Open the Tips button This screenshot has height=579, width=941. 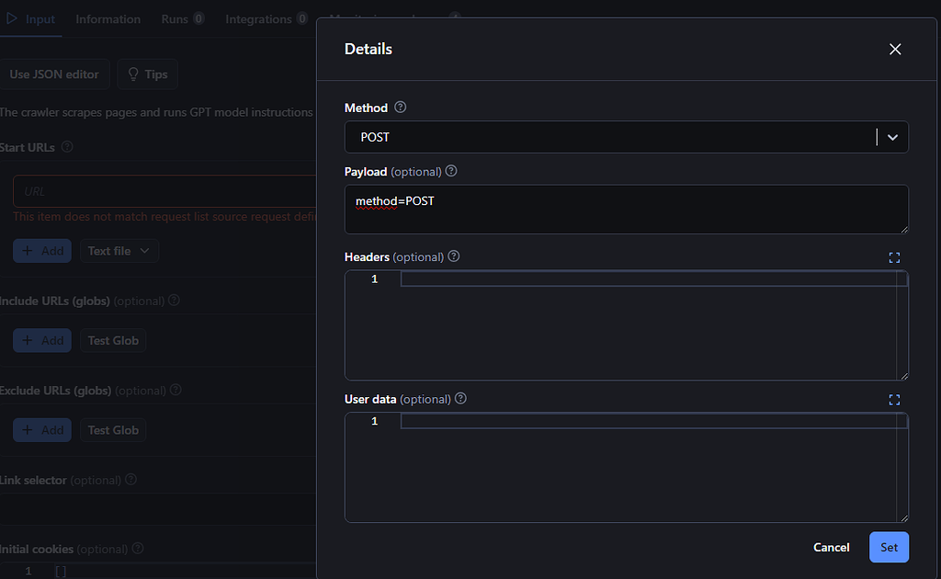(147, 74)
